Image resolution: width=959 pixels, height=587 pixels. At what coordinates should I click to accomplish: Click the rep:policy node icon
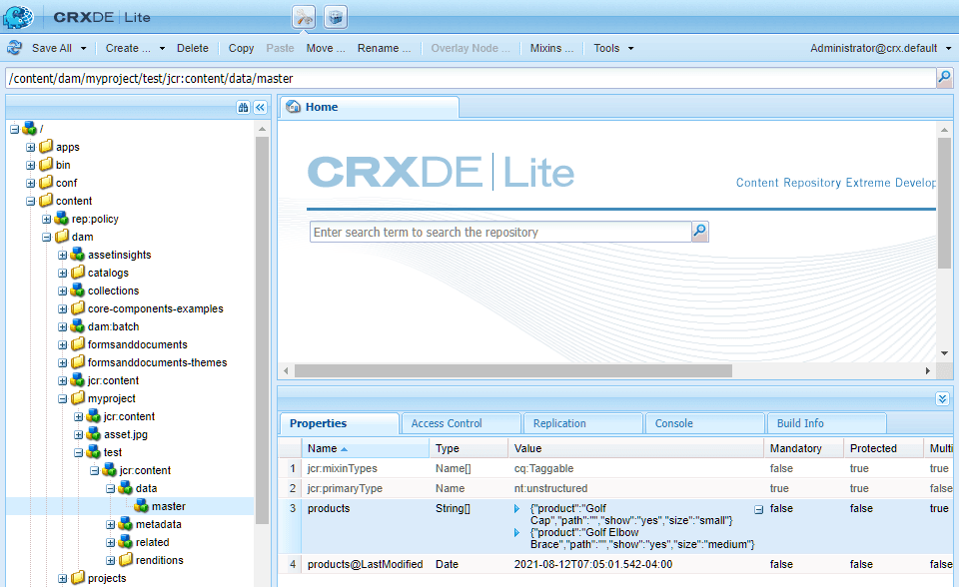(x=61, y=219)
